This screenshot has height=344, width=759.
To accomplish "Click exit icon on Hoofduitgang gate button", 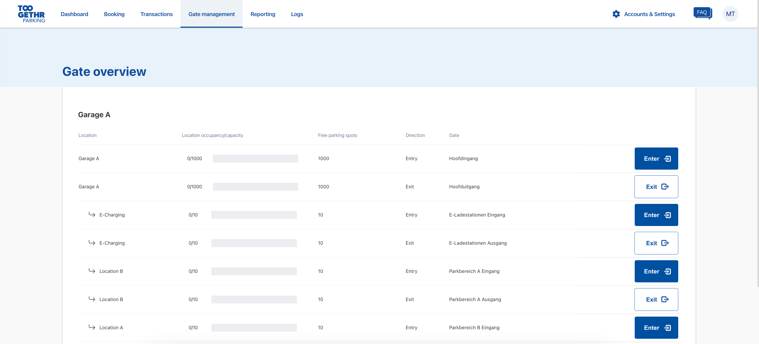I will click(665, 187).
